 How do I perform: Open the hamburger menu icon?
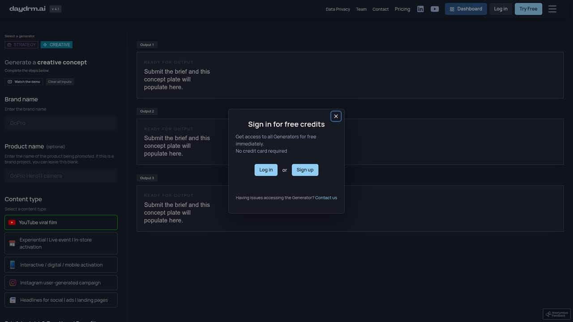pos(552,9)
